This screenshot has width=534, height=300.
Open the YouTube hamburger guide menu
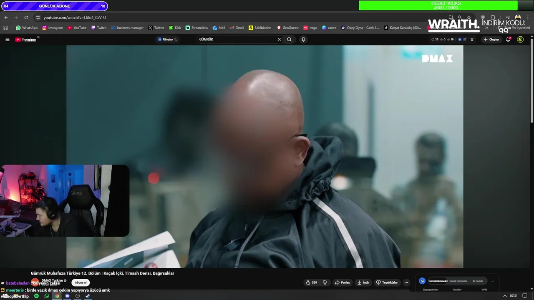tap(7, 40)
